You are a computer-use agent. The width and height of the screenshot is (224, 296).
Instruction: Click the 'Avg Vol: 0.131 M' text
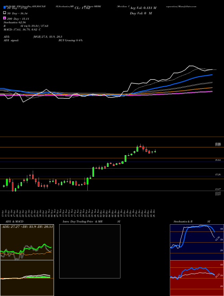[143, 8]
